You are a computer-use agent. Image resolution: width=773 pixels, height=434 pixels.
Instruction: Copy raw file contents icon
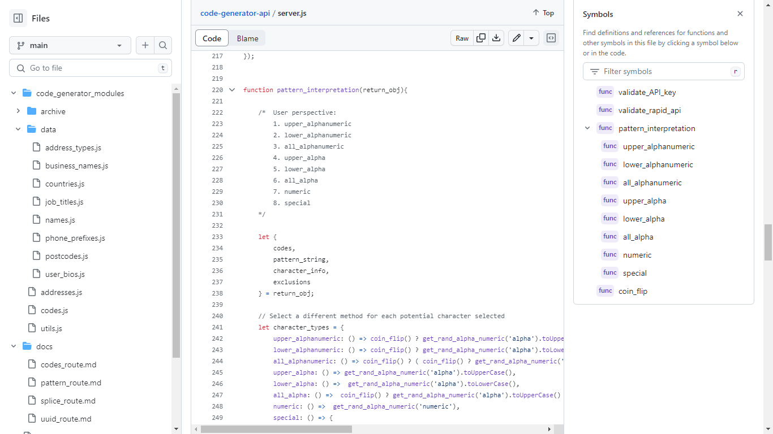pyautogui.click(x=481, y=38)
